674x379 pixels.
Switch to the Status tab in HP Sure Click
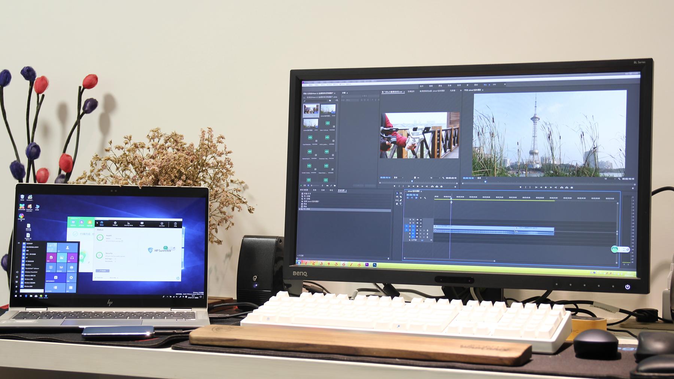pos(101,224)
